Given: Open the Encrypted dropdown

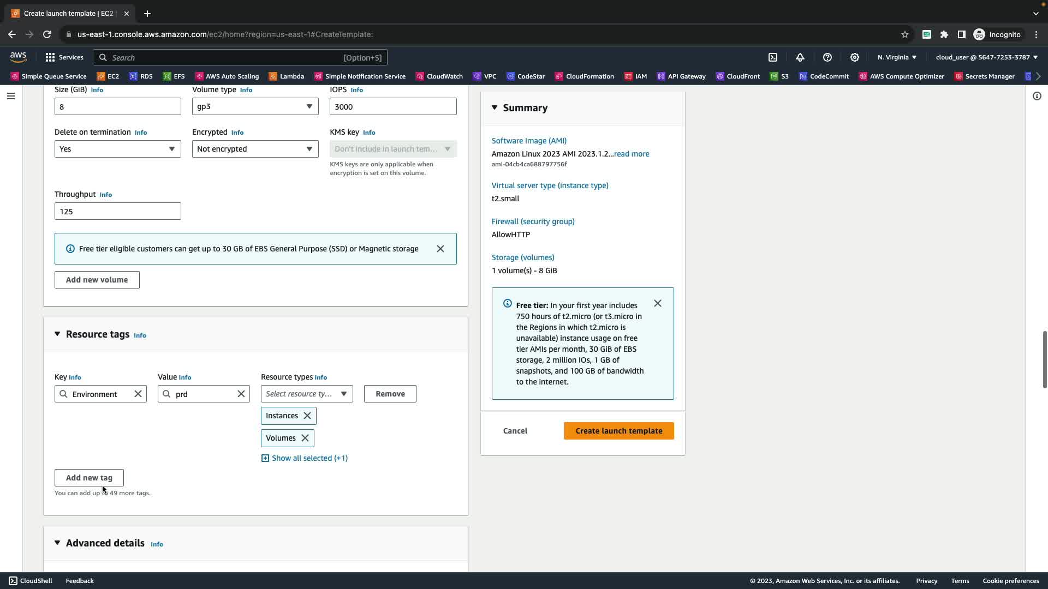Looking at the screenshot, I should coord(255,149).
